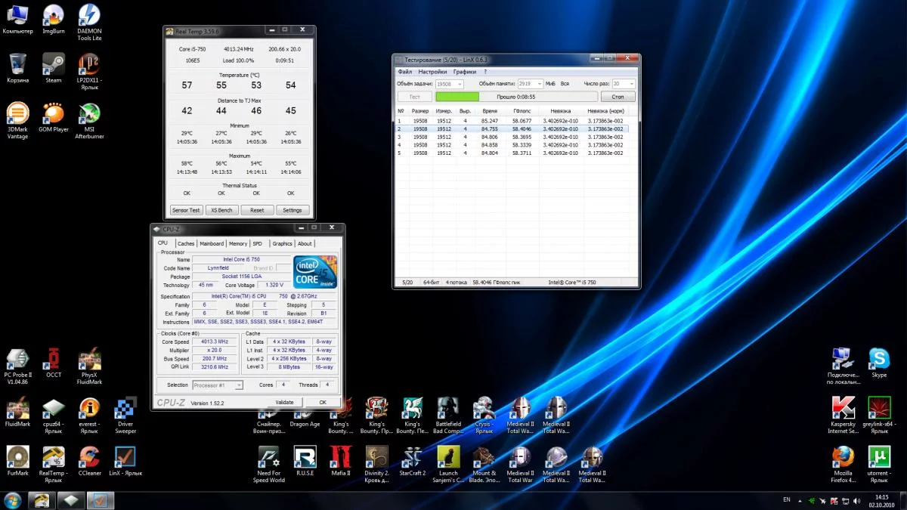Open the Число раз dropdown in LinX
The image size is (907, 510).
631,84
